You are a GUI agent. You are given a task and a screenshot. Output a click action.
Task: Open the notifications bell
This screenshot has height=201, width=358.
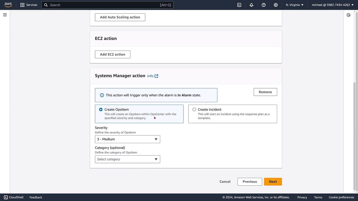(251, 5)
